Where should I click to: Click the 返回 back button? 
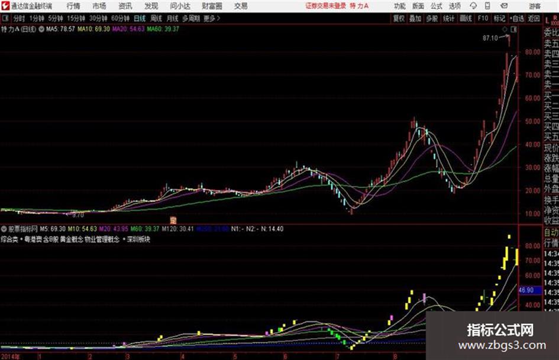click(534, 18)
